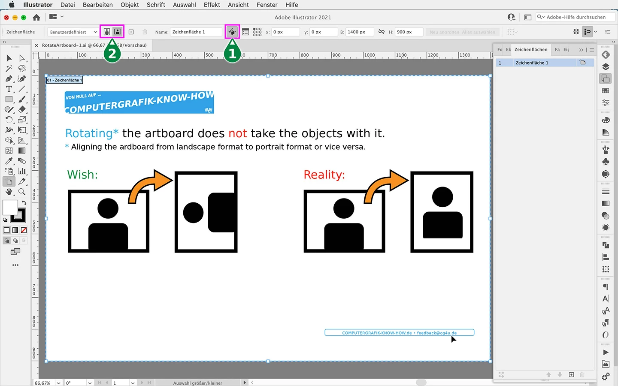
Task: Set artboard to portrait orientation
Action: click(x=107, y=32)
